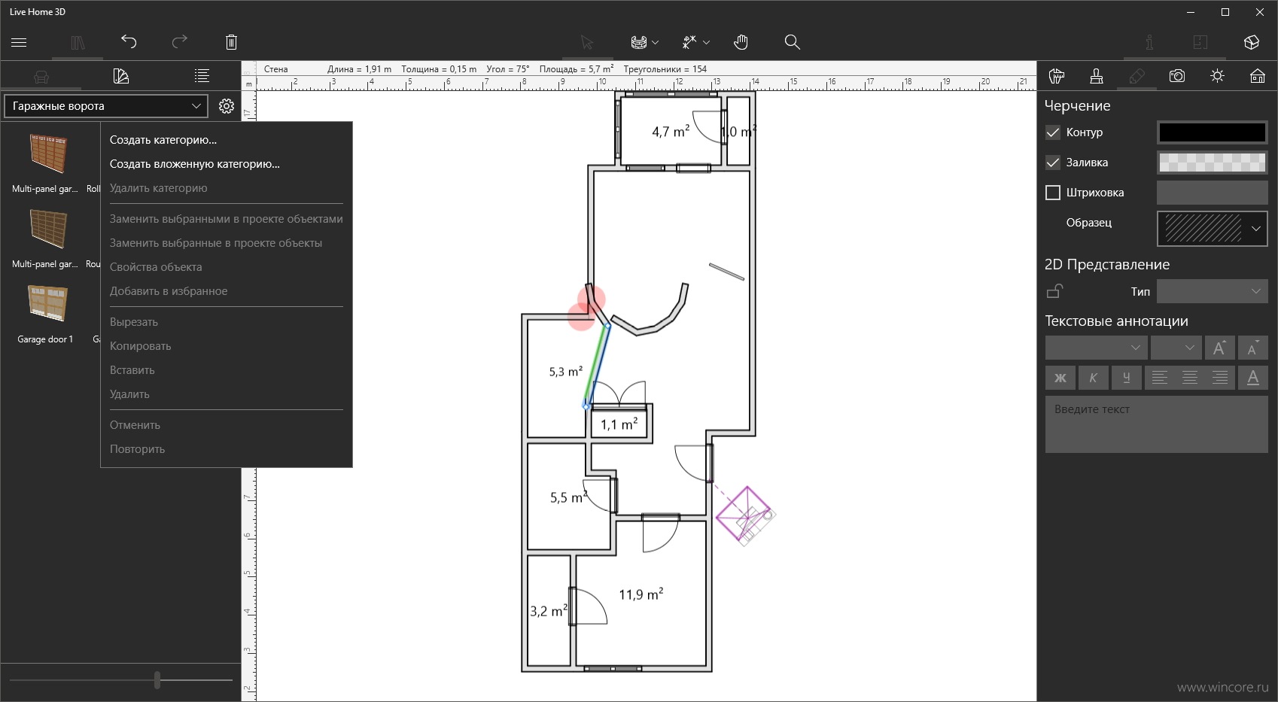1278x702 pixels.
Task: Activate the magnifier zoom tool
Action: (792, 42)
